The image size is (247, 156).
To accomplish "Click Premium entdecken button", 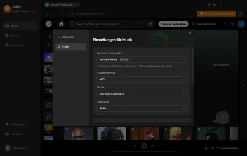I will (x=174, y=24).
